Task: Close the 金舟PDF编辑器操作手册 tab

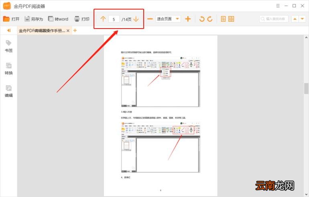Action: pos(68,31)
